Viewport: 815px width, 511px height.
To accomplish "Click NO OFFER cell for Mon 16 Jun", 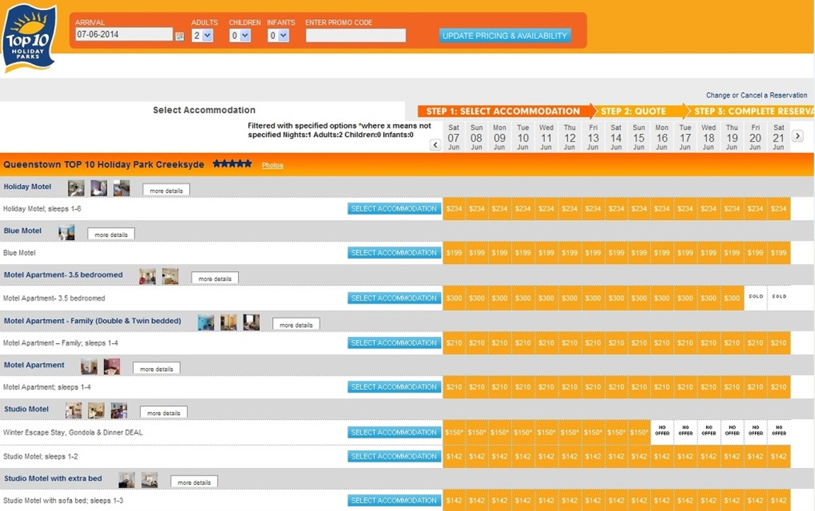I will [x=662, y=432].
